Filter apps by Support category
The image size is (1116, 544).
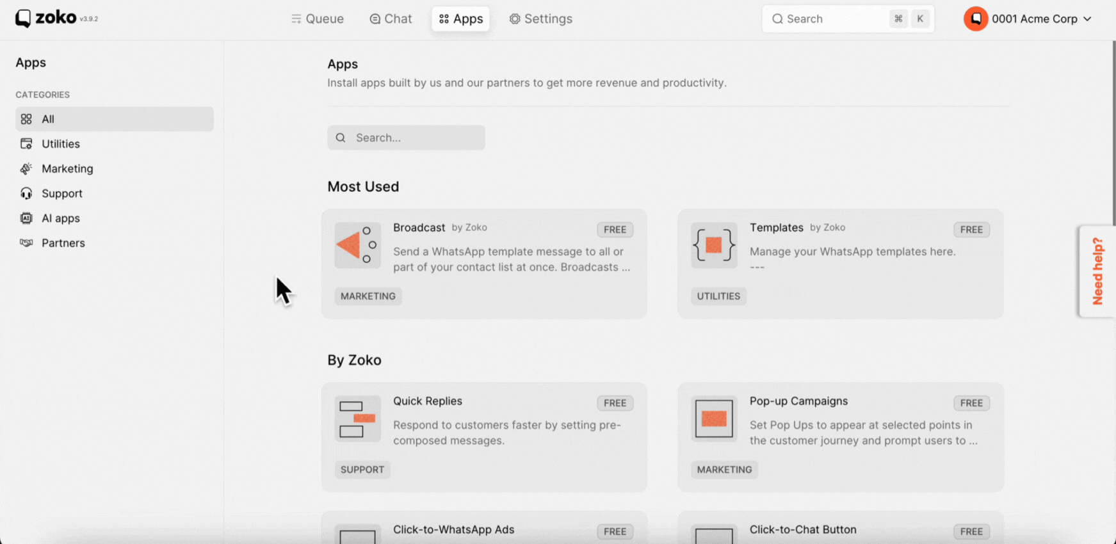coord(115,193)
